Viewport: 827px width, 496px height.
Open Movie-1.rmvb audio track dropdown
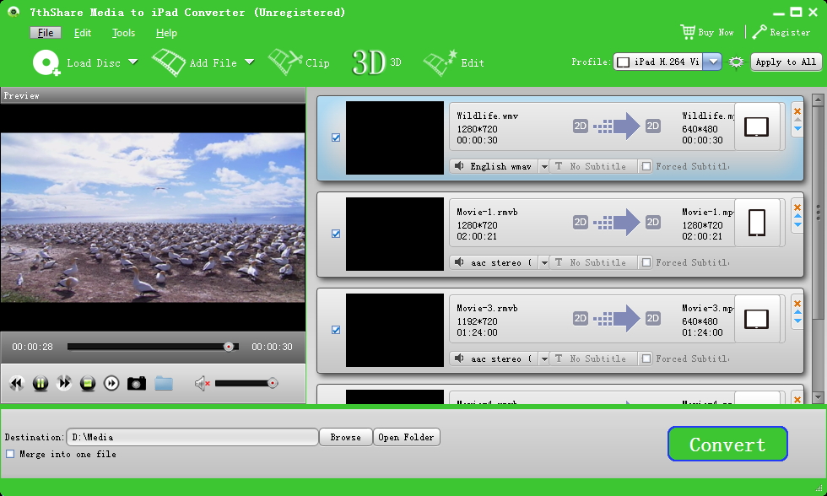pyautogui.click(x=543, y=262)
